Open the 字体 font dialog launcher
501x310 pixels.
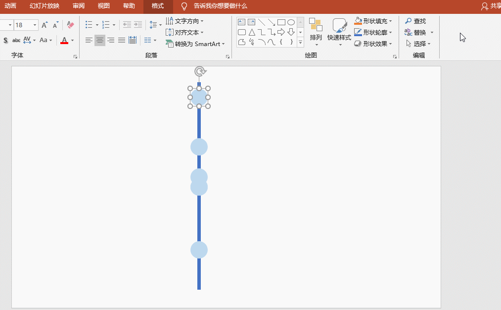[x=75, y=56]
